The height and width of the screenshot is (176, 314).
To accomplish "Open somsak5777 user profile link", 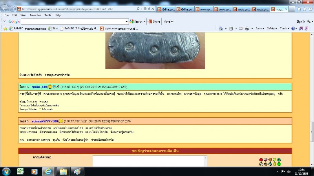I will tap(39, 121).
